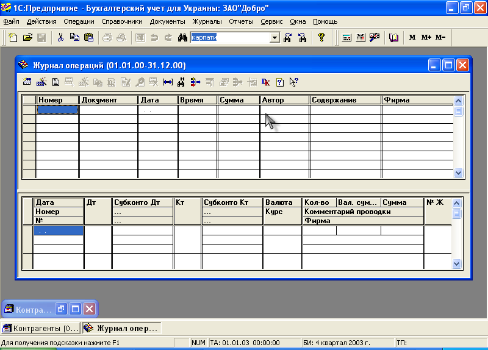This screenshot has height=350, width=488.
Task: Switch to the Контрагенты window tab
Action: click(41, 328)
